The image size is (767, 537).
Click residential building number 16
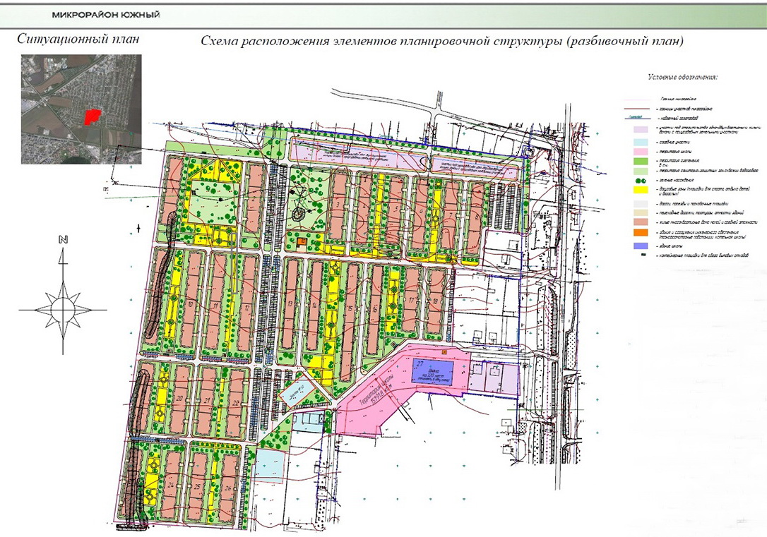click(x=375, y=308)
